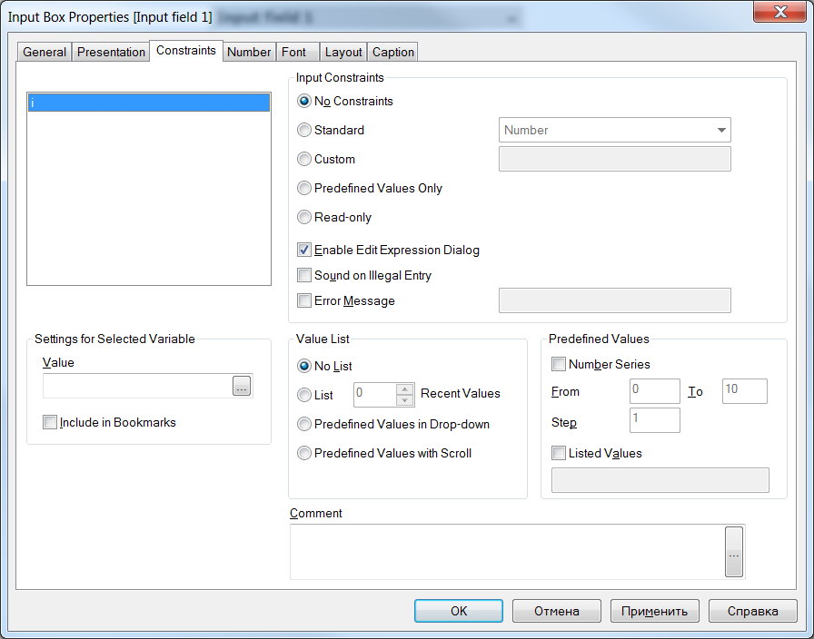Viewport: 814px width, 639px height.
Task: Click into the Comment text area
Action: [506, 552]
